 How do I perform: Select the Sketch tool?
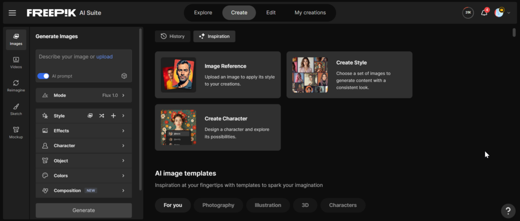16,109
